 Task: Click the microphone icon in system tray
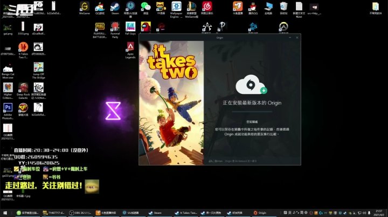point(369,213)
